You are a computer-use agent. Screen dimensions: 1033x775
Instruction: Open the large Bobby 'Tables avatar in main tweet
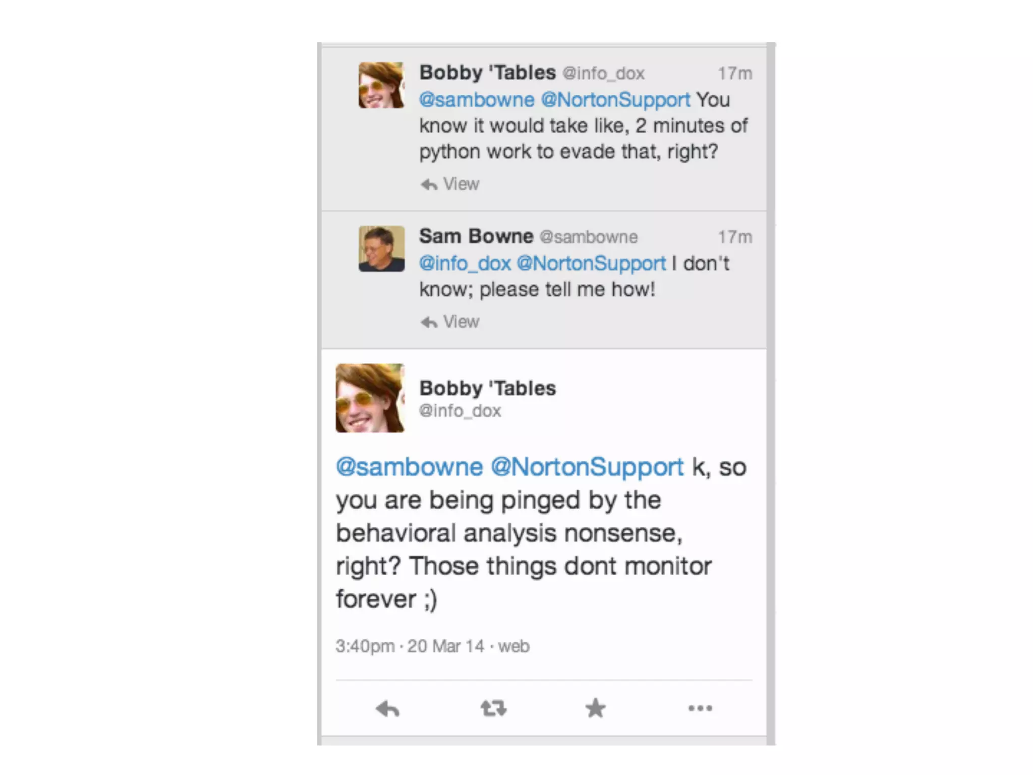(x=370, y=398)
